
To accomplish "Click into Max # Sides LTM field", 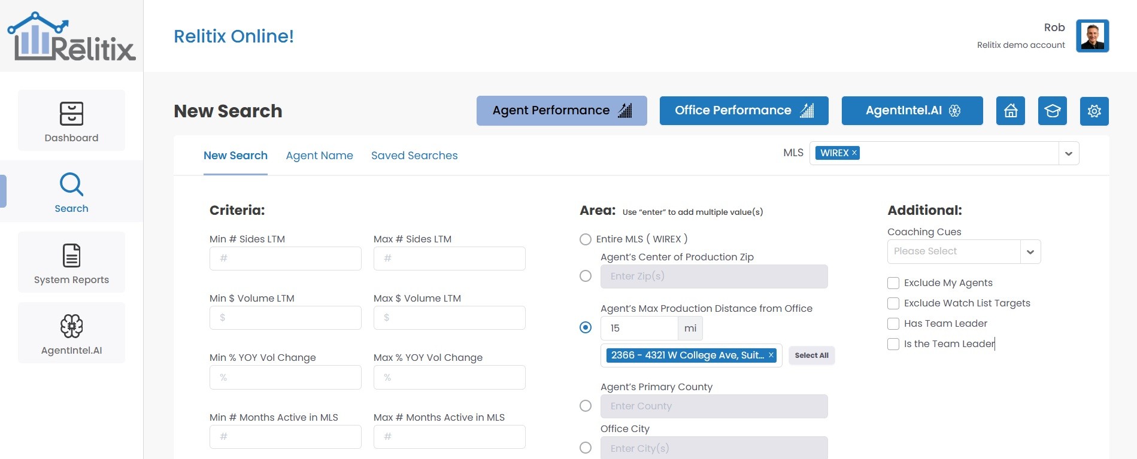I will click(450, 259).
